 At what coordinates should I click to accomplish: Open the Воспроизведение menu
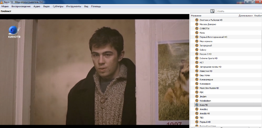click(x=21, y=7)
